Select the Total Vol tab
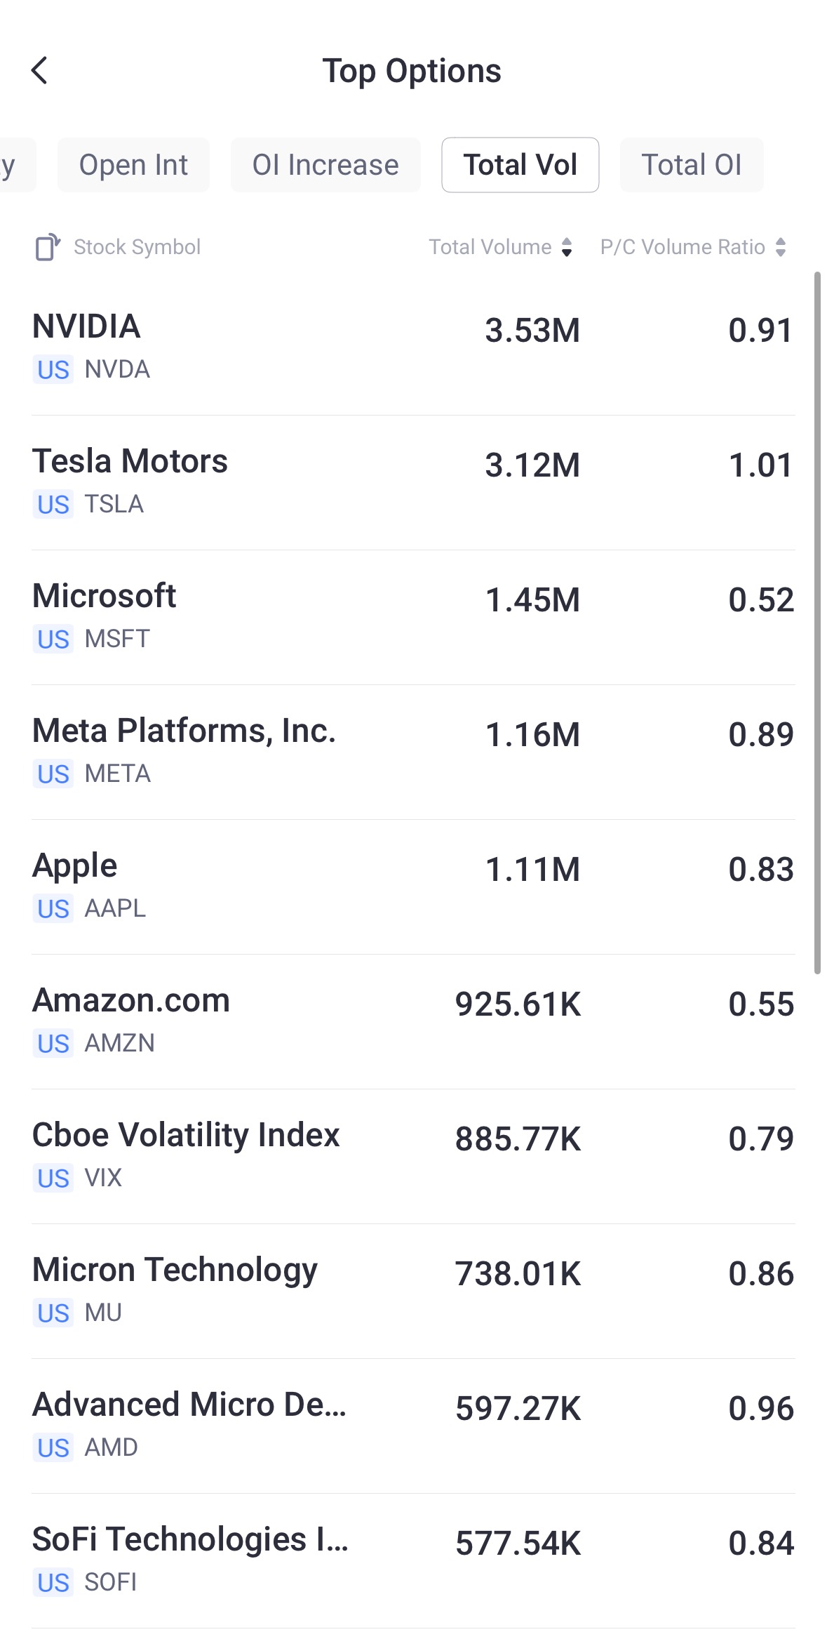This screenshot has width=827, height=1639. 520,166
